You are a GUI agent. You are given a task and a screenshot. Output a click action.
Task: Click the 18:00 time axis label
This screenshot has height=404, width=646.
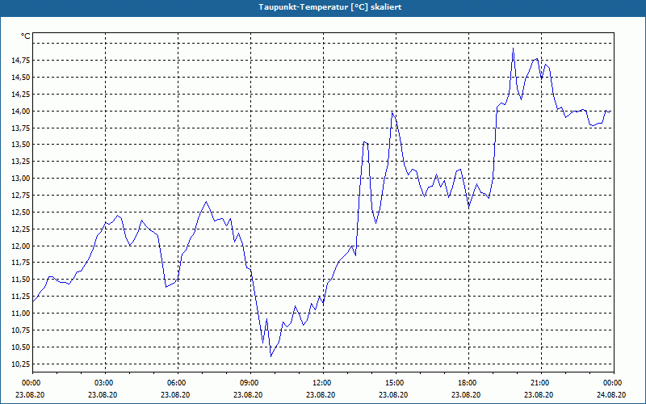468,383
